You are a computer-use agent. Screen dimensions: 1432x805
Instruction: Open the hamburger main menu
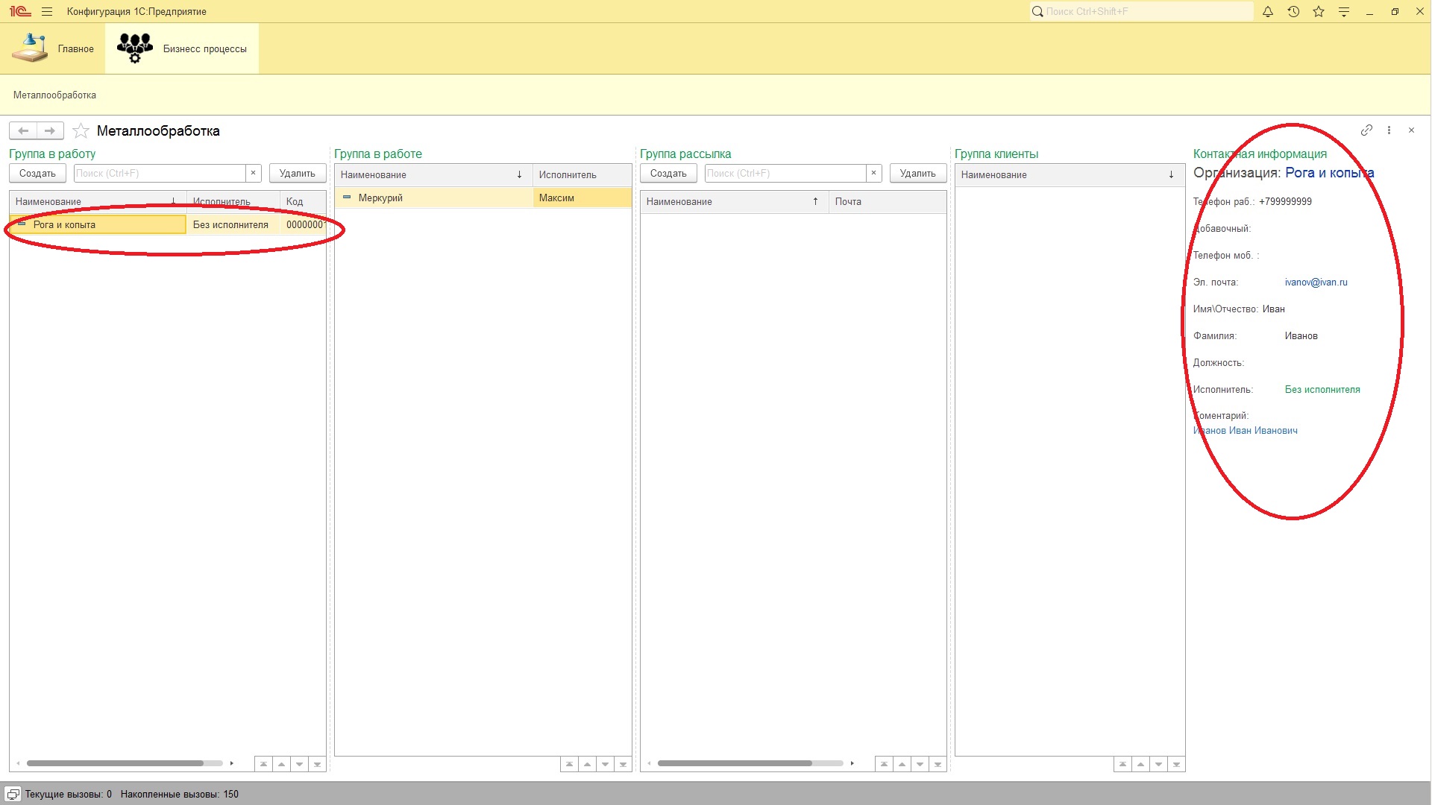point(47,12)
